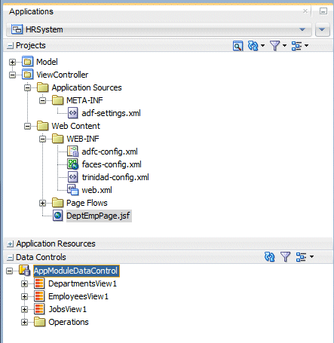
Task: Open the Projects filter dropdown arrow
Action: coord(284,46)
